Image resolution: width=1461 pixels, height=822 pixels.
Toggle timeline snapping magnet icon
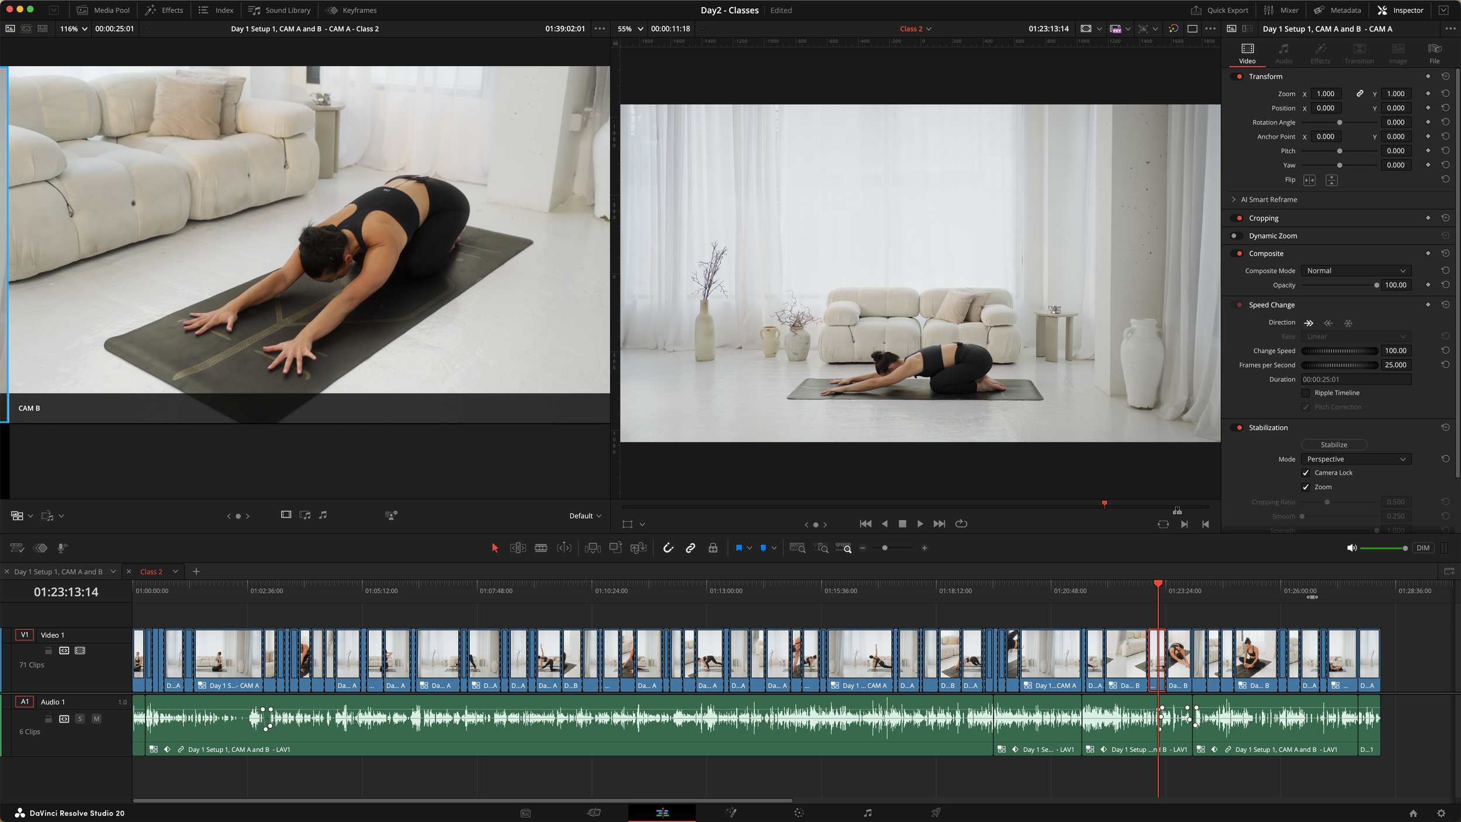coord(668,548)
